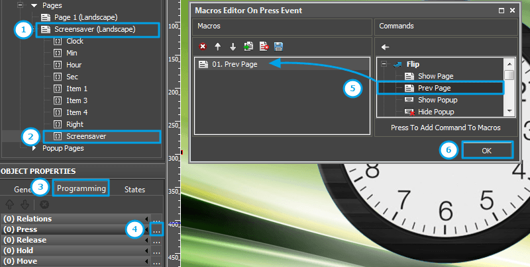Expand the (0) Move row arrow
This screenshot has width=530, height=267.
[146, 261]
